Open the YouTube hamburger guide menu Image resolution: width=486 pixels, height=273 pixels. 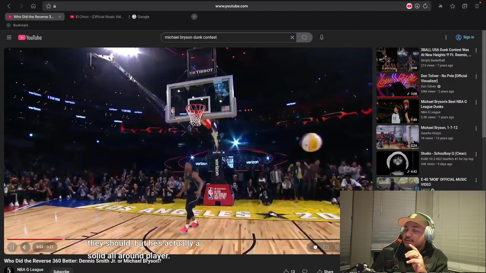click(9, 37)
